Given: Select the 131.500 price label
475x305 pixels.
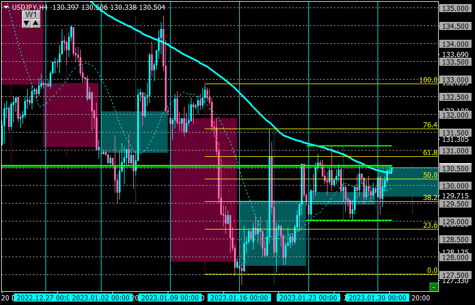Looking at the screenshot, I should click(x=455, y=133).
